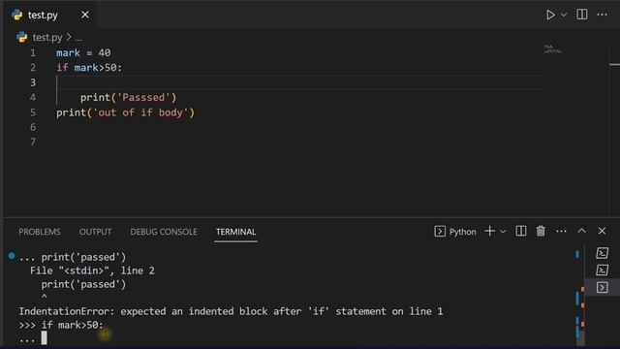Switch to the OUTPUT panel tab

click(95, 232)
